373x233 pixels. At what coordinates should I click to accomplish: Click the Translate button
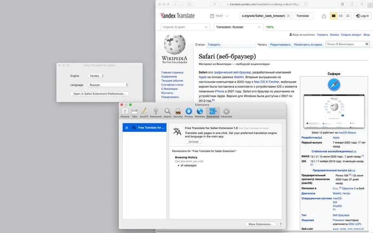tap(303, 16)
